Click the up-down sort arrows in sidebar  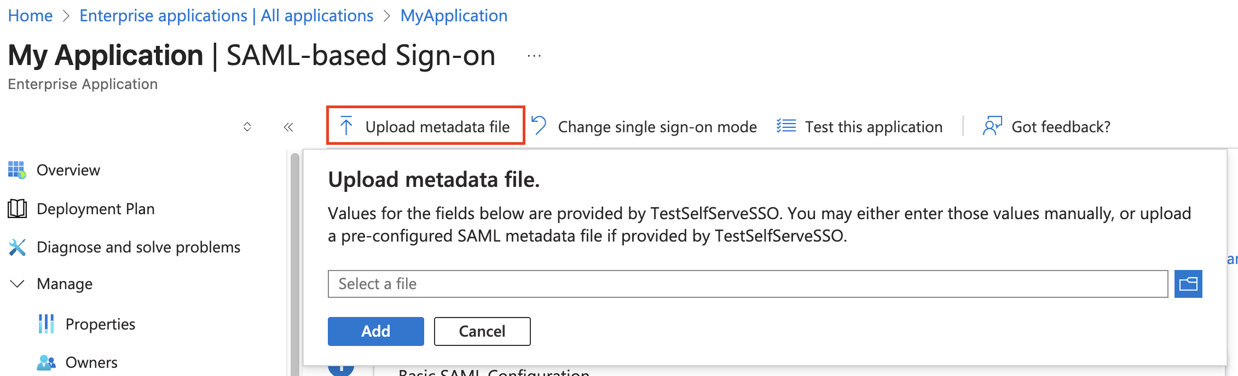tap(247, 127)
